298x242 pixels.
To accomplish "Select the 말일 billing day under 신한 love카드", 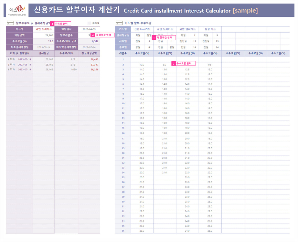I will (x=149, y=35).
